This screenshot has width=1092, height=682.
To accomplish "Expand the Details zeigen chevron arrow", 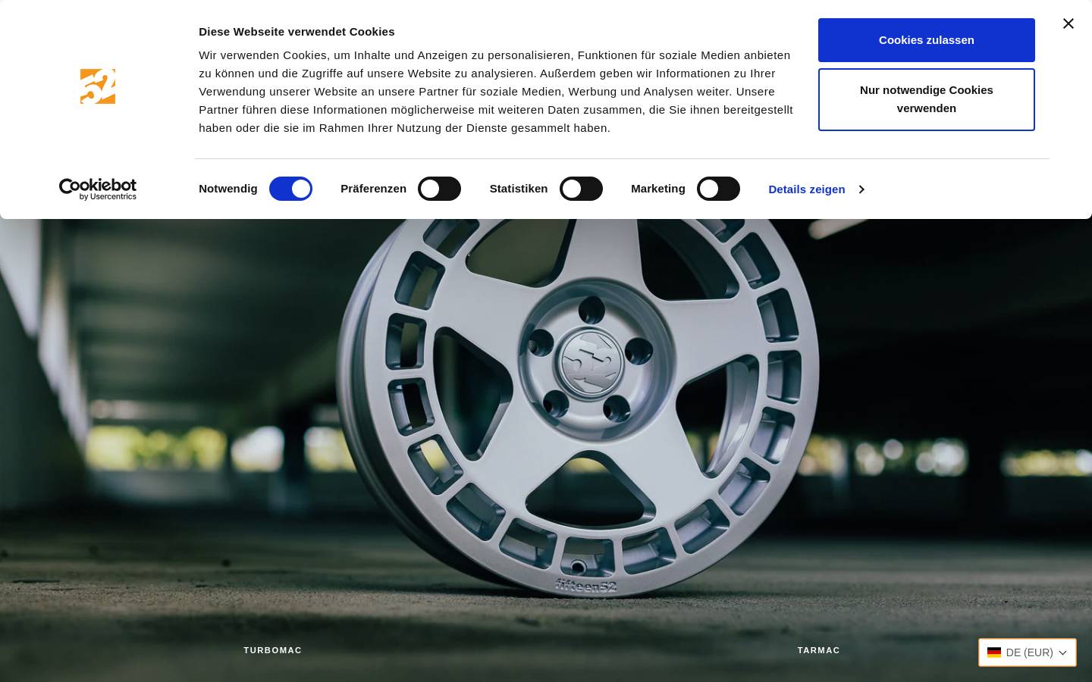I will coord(861,189).
